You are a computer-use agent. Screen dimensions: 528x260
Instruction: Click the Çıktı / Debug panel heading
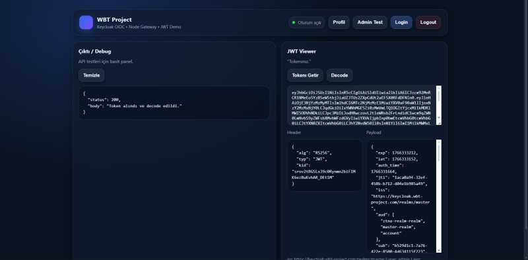tap(94, 51)
